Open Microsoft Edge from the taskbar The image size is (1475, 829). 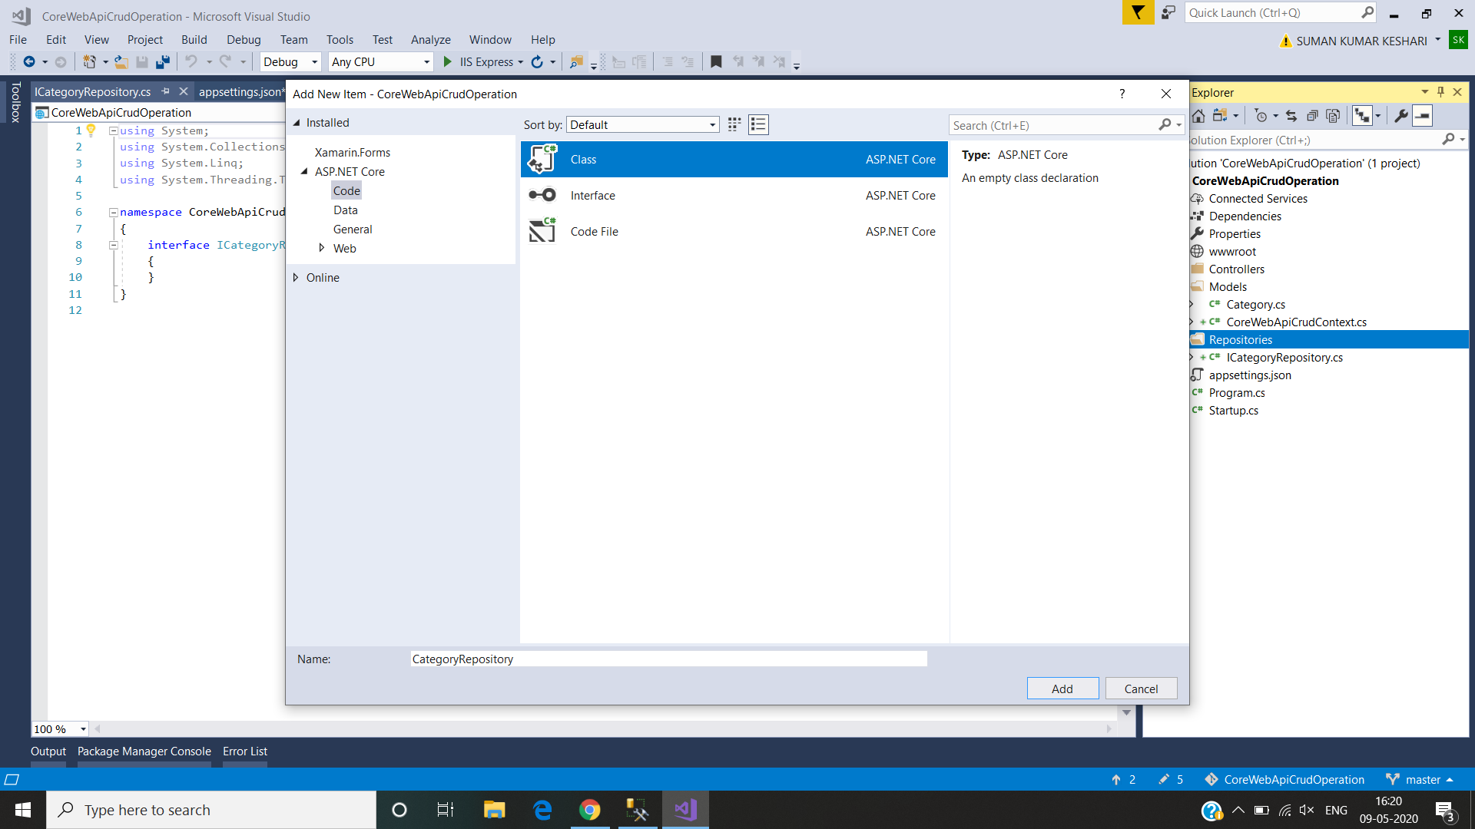(x=542, y=810)
